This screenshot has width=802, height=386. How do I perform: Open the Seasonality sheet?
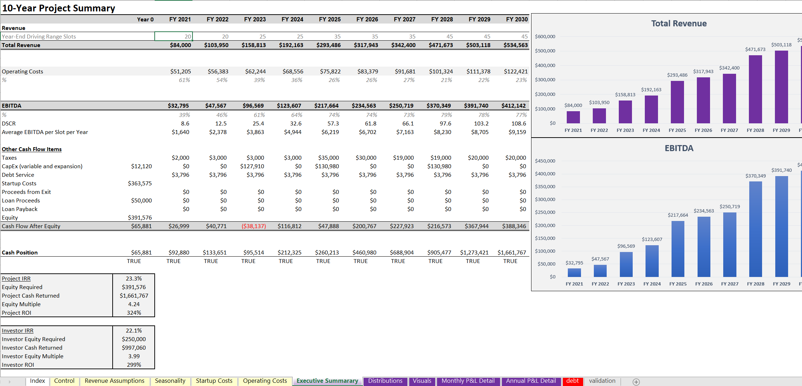(x=170, y=381)
